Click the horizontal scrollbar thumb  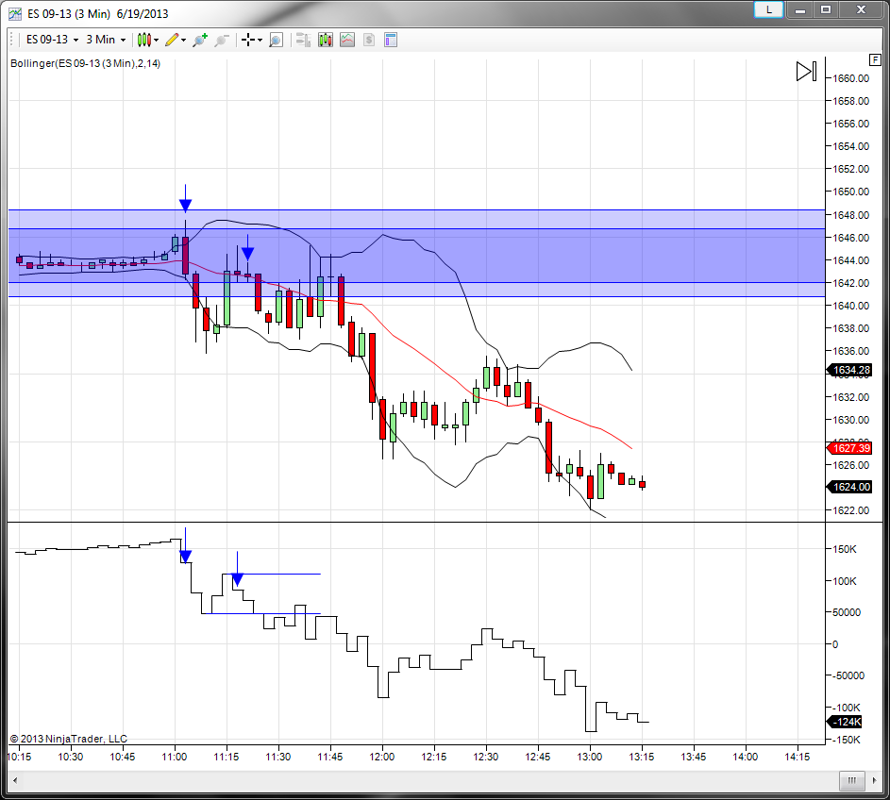[852, 780]
